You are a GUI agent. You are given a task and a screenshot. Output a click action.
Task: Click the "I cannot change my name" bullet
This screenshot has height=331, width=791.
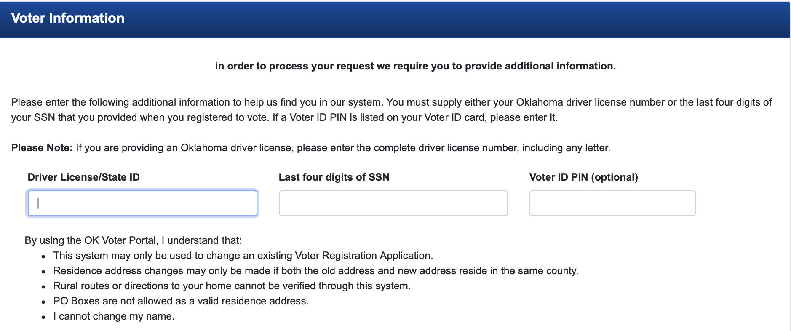(x=114, y=316)
